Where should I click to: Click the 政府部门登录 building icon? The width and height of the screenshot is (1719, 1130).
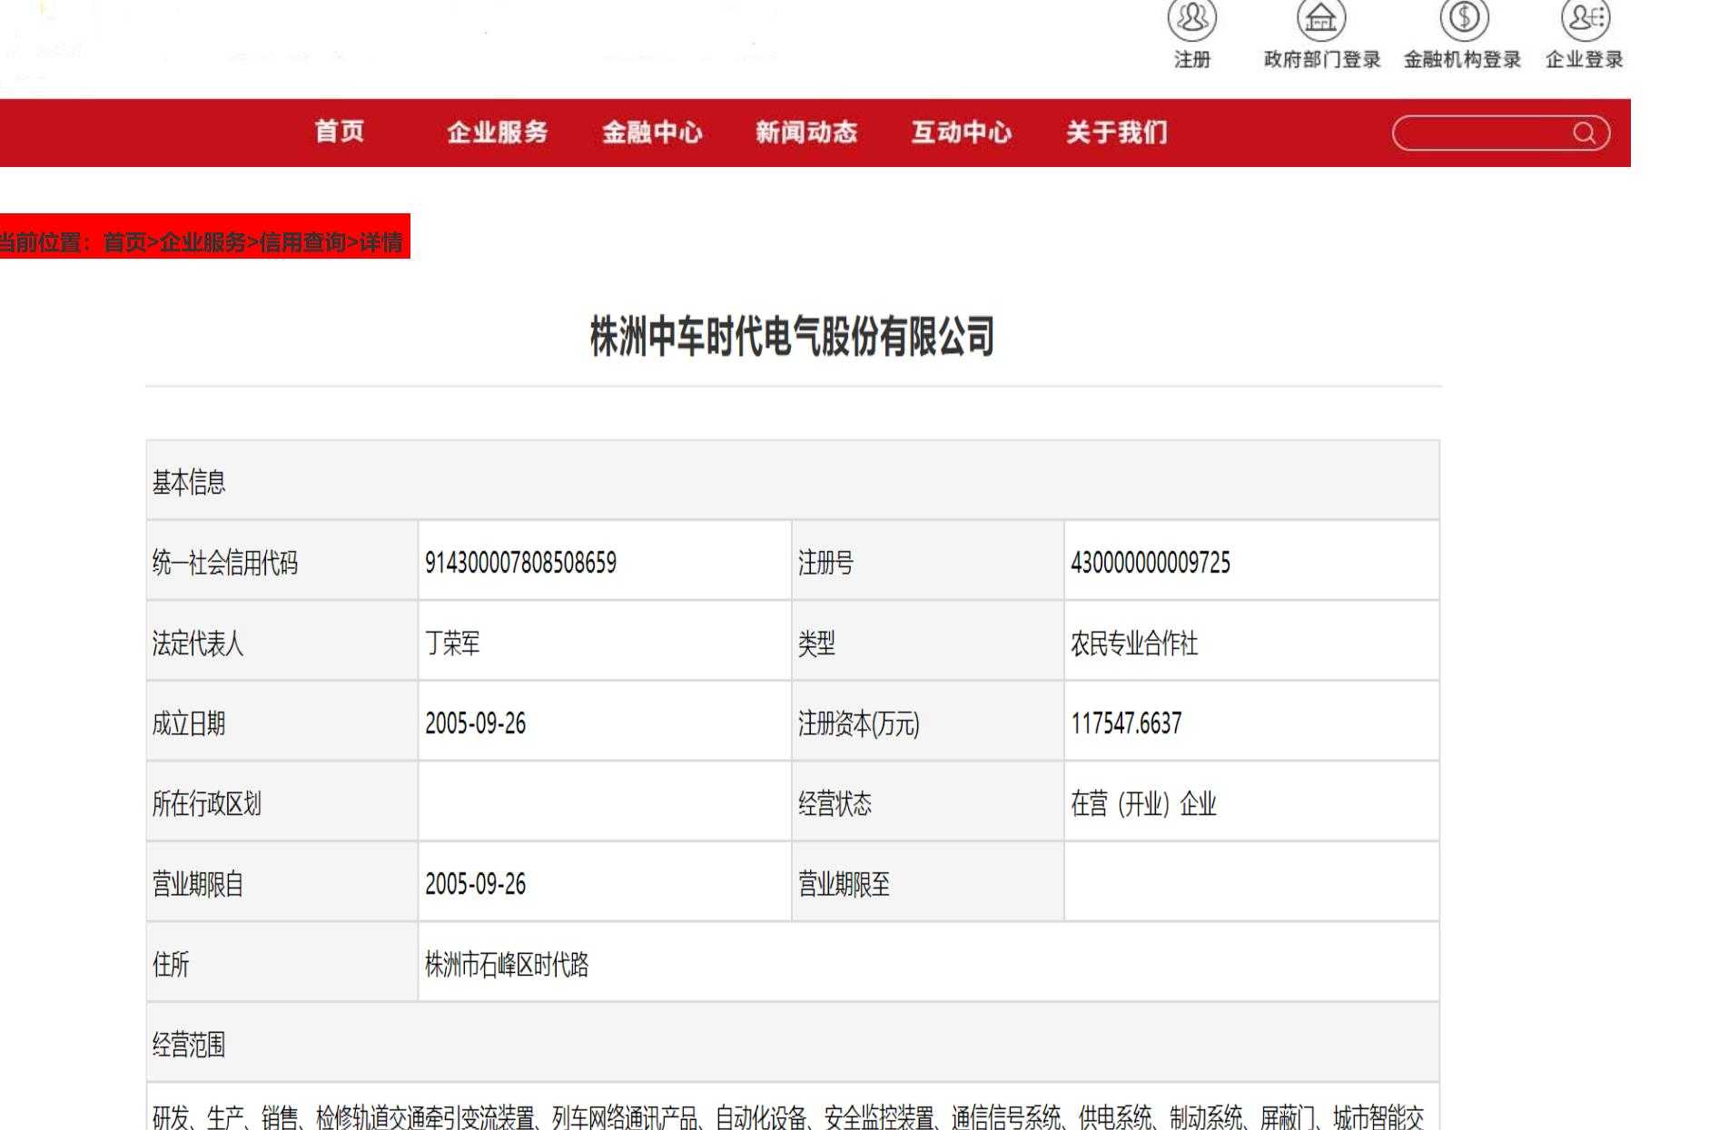[x=1320, y=18]
